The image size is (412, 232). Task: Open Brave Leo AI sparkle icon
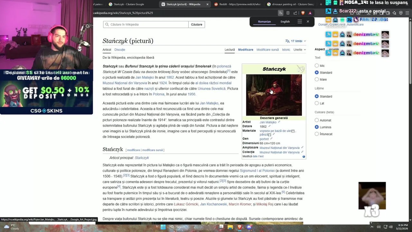pos(394,13)
